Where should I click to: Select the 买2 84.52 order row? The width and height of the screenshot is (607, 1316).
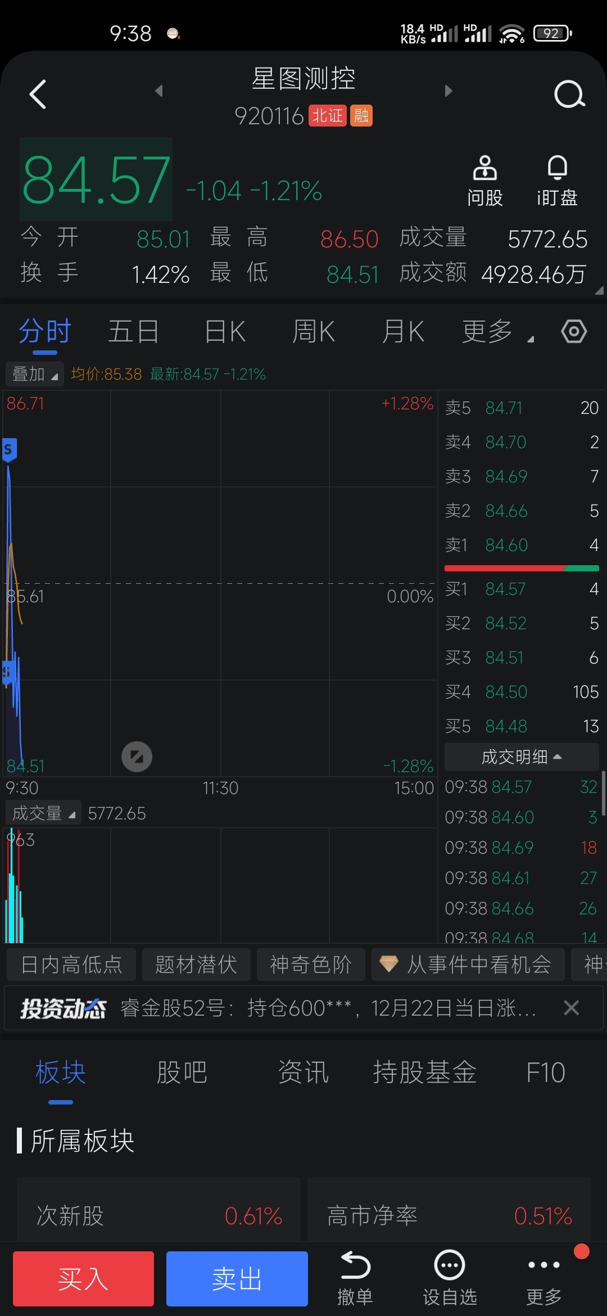pos(522,623)
